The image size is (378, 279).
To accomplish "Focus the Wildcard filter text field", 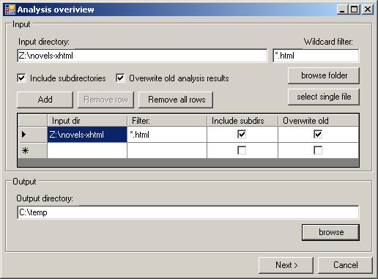I will pyautogui.click(x=316, y=56).
